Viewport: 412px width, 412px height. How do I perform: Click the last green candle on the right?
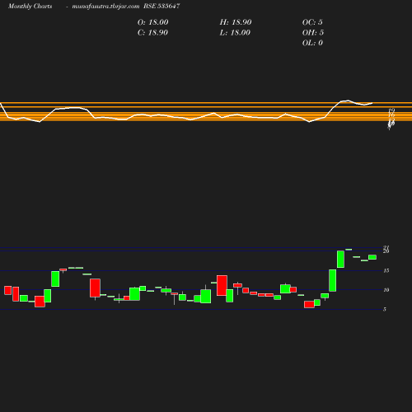pos(372,257)
